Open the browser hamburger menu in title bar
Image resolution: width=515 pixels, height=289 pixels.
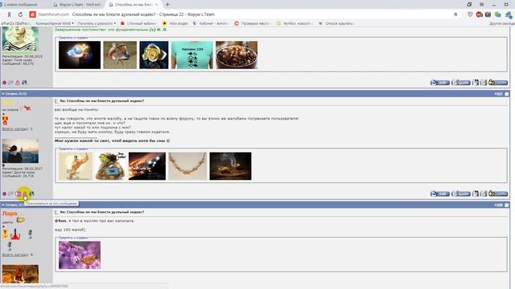481,4
